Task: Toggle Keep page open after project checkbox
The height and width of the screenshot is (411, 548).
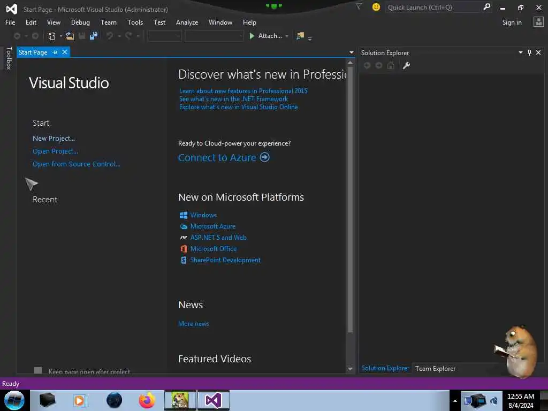Action: 38,370
